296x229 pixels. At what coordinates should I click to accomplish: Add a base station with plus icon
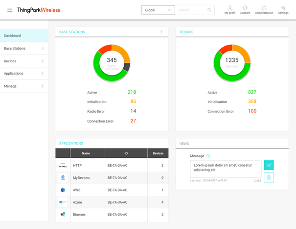[x=161, y=32]
